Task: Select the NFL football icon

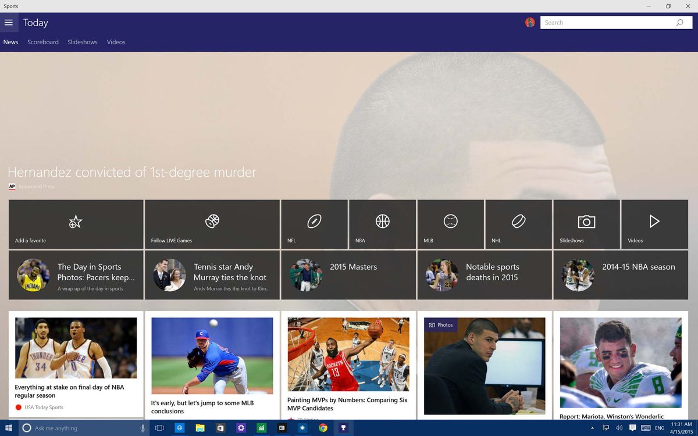Action: pos(314,221)
